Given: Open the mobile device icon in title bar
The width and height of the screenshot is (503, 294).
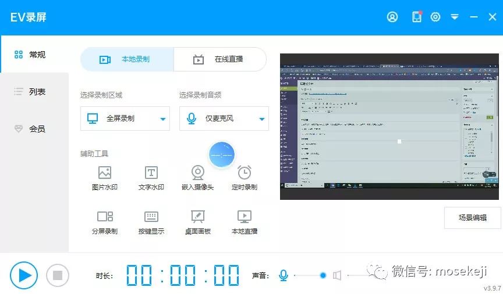Looking at the screenshot, I should click(x=417, y=17).
